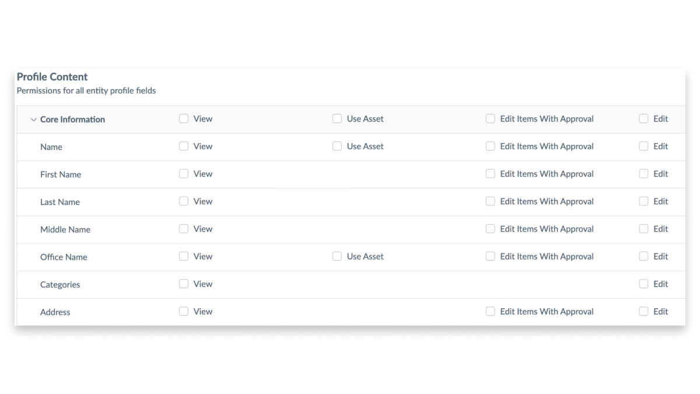Check Edit in Middle Name row
The image size is (700, 394).
(644, 229)
